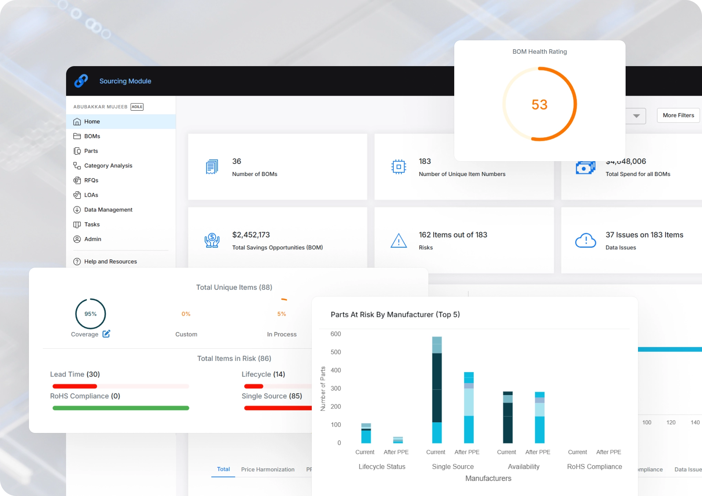Click the Risks warning triangle icon
702x496 pixels.
(x=398, y=240)
